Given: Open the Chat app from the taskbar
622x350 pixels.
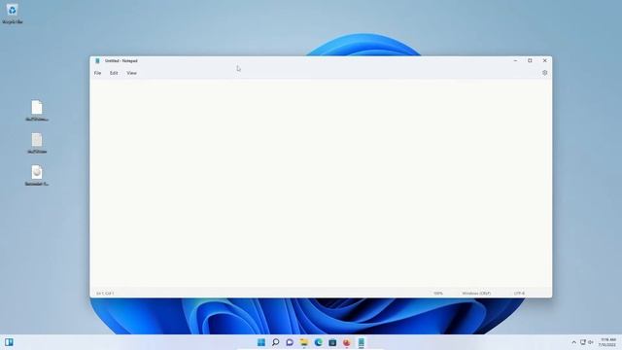Looking at the screenshot, I should [290, 342].
